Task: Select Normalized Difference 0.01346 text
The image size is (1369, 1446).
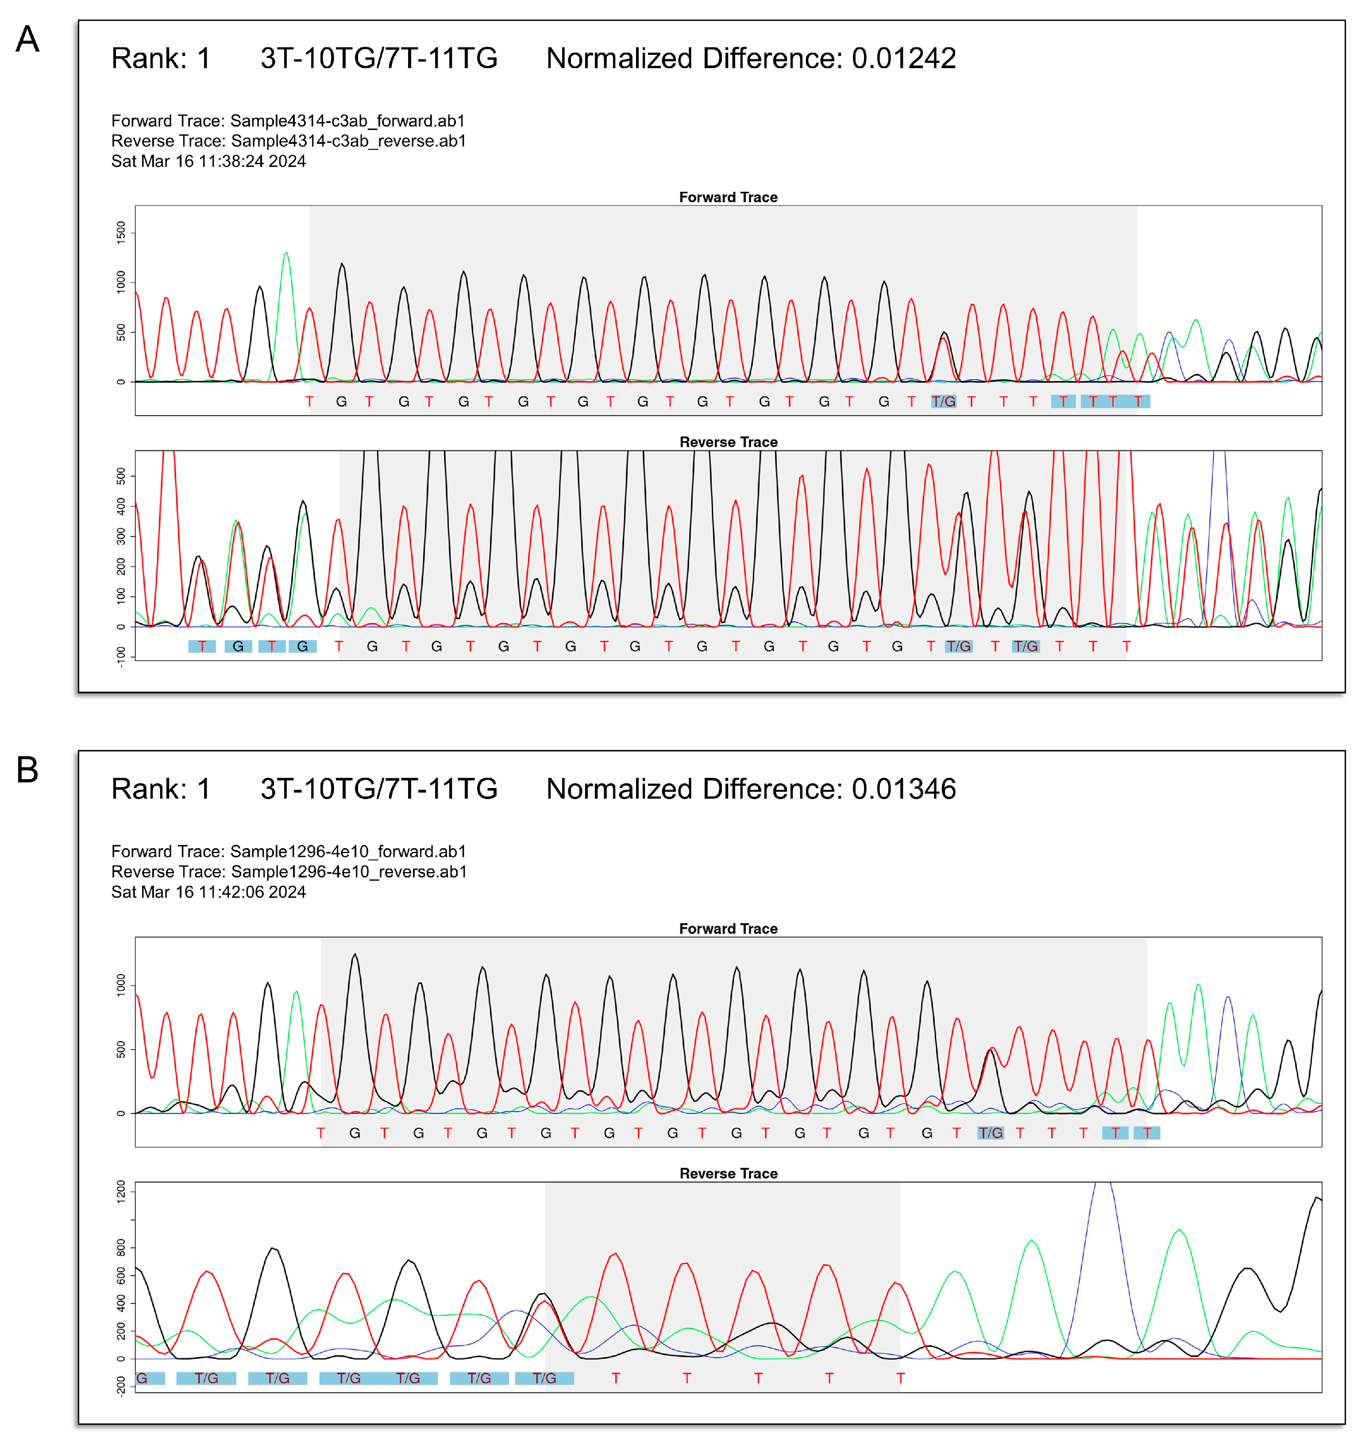Action: [x=751, y=789]
